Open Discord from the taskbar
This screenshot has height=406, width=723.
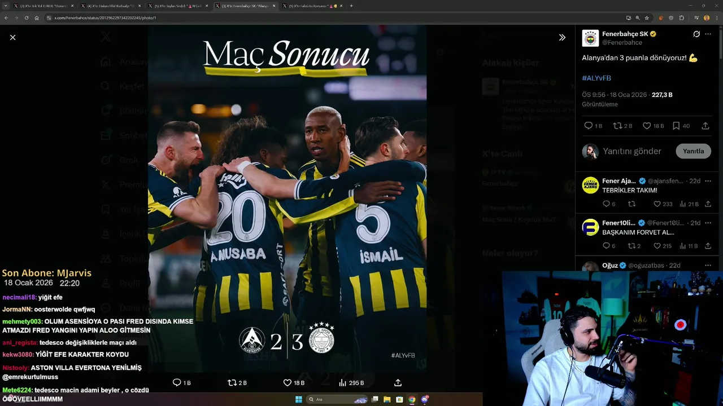[x=424, y=399]
